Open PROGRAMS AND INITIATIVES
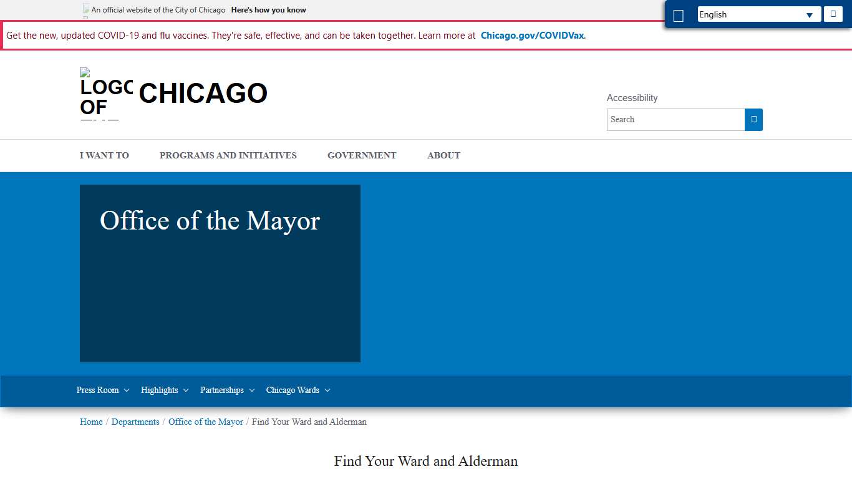Screen dimensions: 852x479 (228, 155)
